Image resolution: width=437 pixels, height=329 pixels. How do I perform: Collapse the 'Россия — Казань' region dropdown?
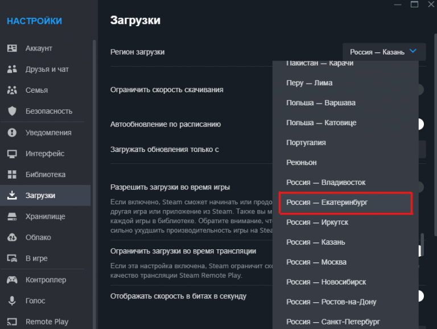[384, 52]
